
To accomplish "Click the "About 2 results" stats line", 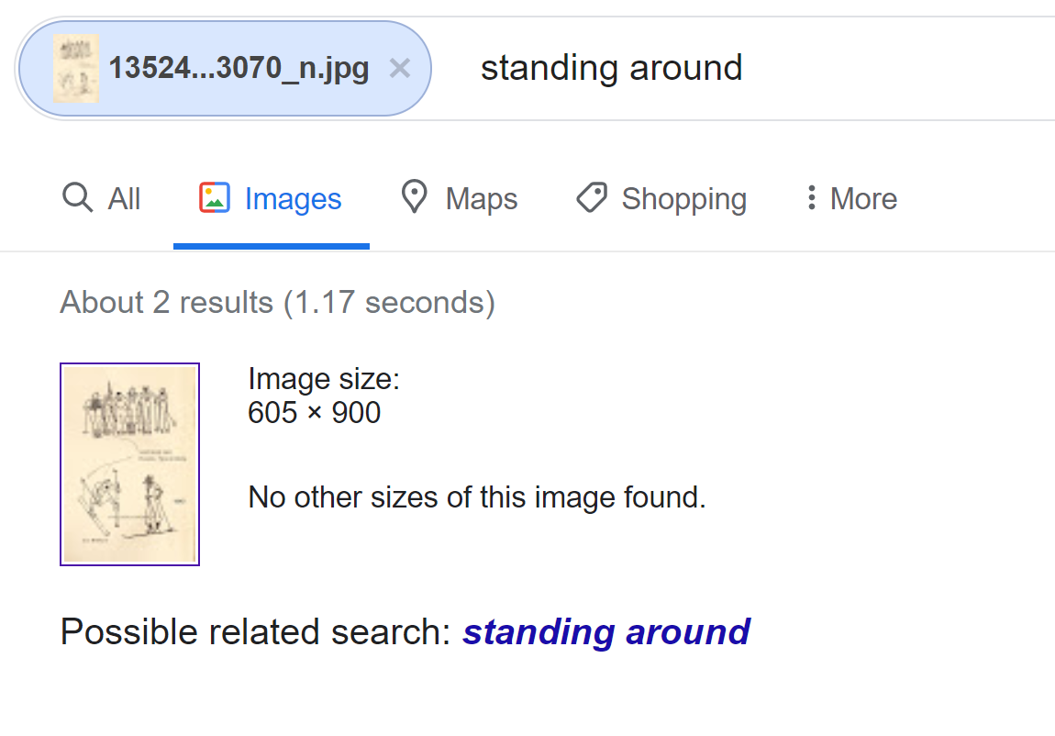I will [x=278, y=302].
